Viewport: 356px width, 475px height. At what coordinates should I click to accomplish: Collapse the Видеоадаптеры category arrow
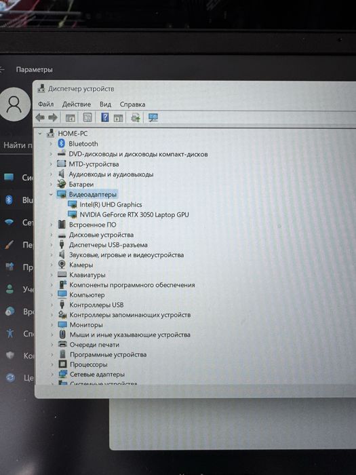coord(51,194)
